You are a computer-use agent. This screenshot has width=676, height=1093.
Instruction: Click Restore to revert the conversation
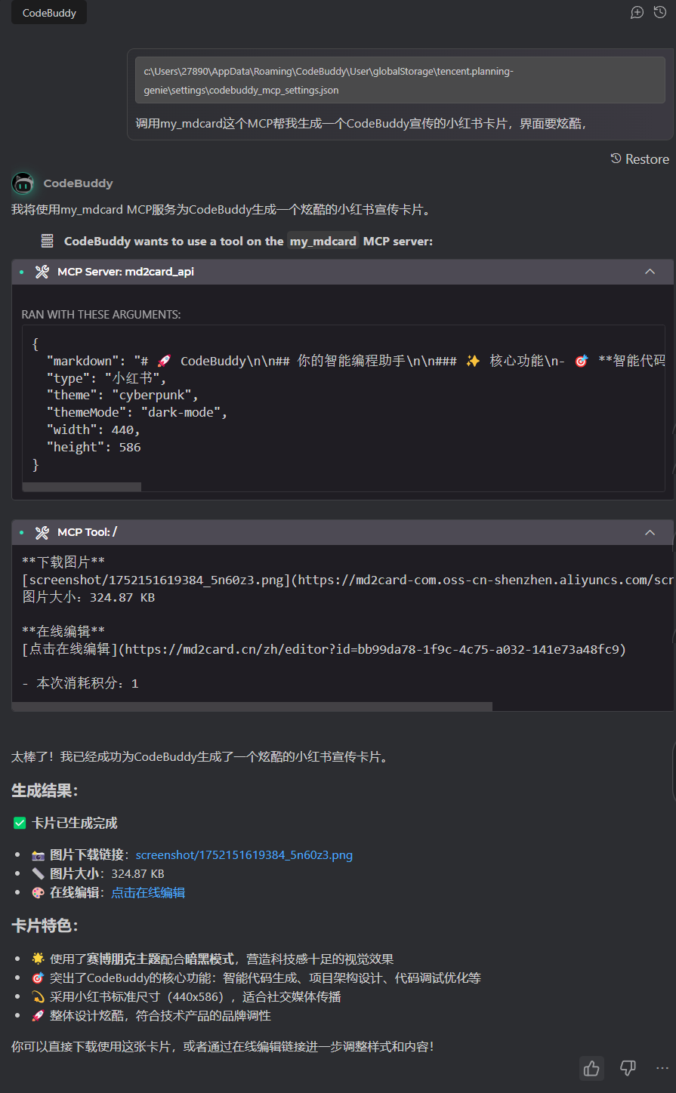tap(639, 159)
